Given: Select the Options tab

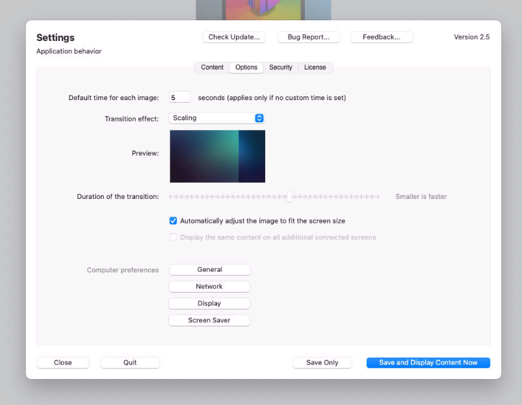Looking at the screenshot, I should (x=246, y=67).
